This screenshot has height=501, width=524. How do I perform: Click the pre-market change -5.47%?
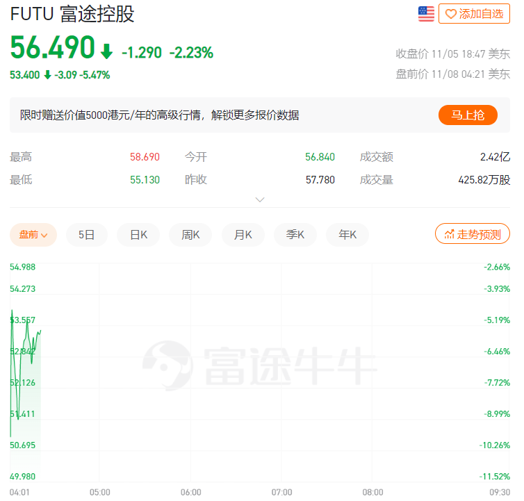95,75
